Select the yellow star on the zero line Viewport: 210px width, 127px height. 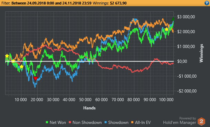tap(13, 61)
